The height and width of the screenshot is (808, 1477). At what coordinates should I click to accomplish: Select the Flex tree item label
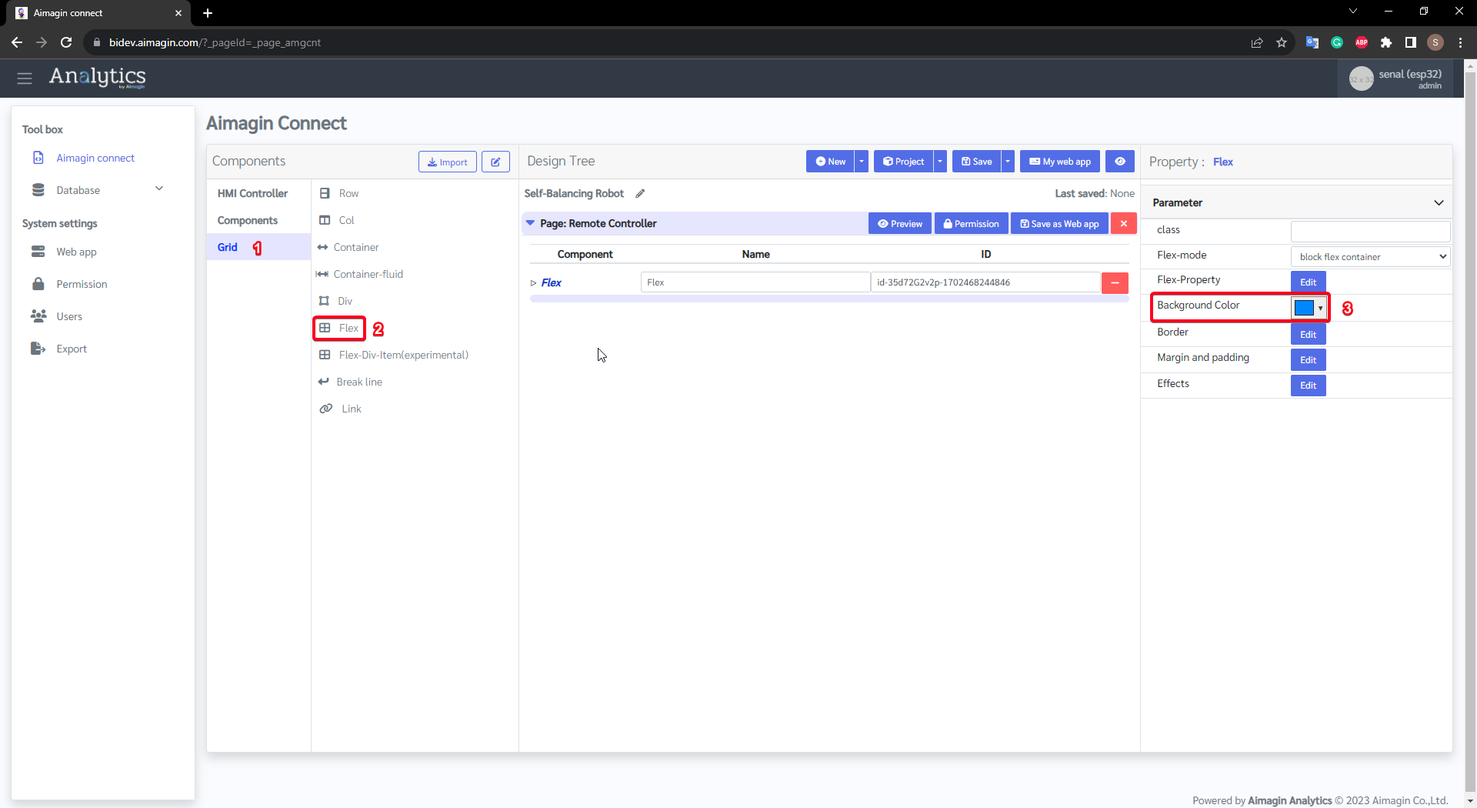tap(551, 283)
